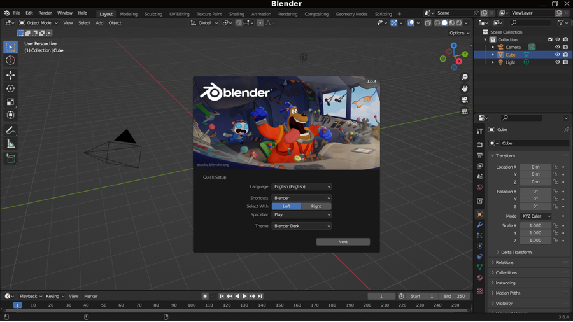
Task: Expand the Delta Transform panel
Action: [x=516, y=252]
